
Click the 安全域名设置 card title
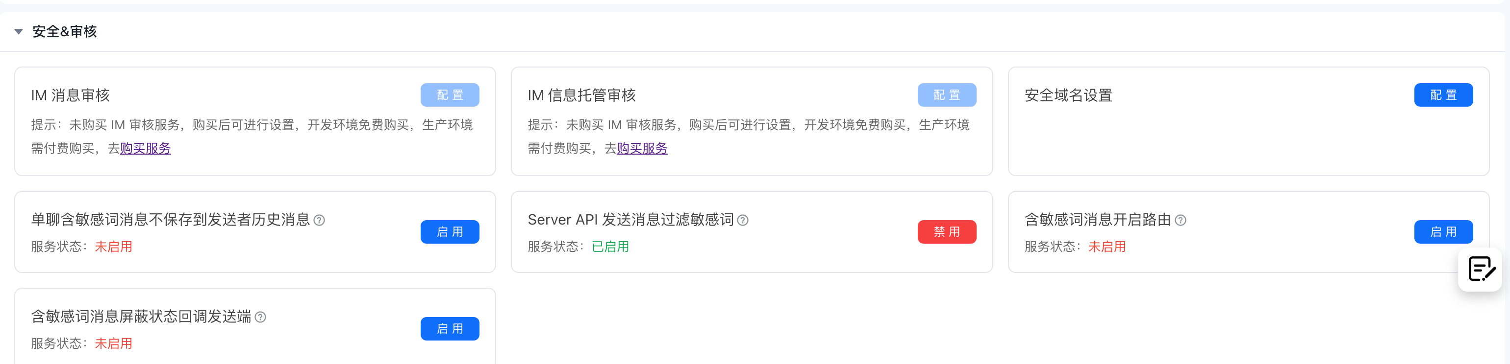pos(1068,95)
